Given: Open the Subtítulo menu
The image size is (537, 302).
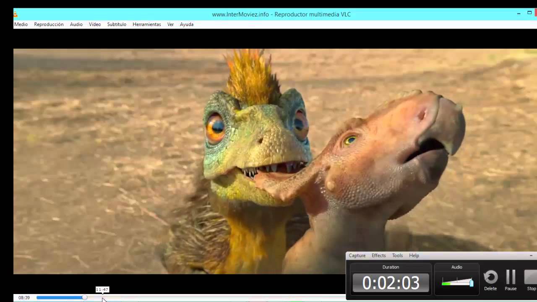Looking at the screenshot, I should [117, 24].
